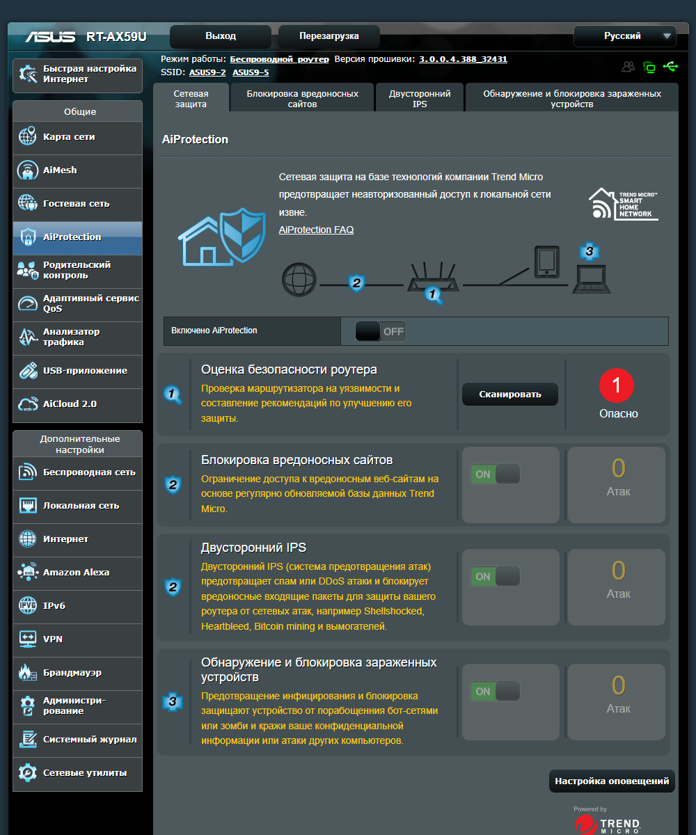Image resolution: width=696 pixels, height=835 pixels.
Task: Click the magnifier icon numbered 1 beside router security assessment
Action: pos(173,395)
